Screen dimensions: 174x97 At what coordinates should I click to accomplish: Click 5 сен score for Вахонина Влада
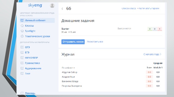[149, 81]
